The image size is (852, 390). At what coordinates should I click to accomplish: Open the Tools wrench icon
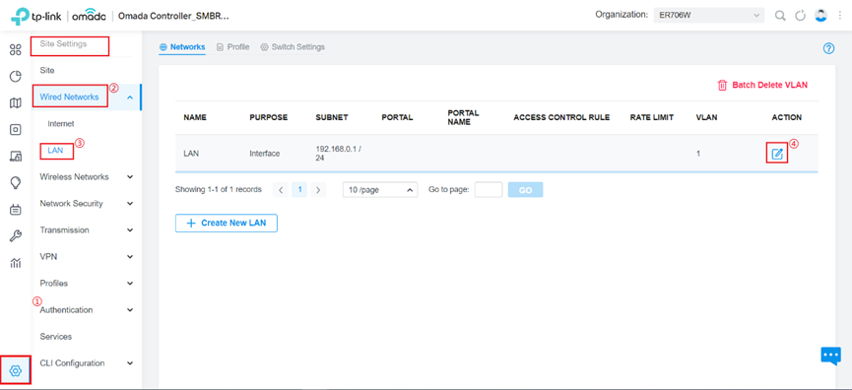point(16,236)
